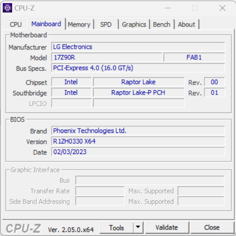The image size is (236, 236).
Task: Click the BIOS 'Date' label
Action: tap(40, 152)
